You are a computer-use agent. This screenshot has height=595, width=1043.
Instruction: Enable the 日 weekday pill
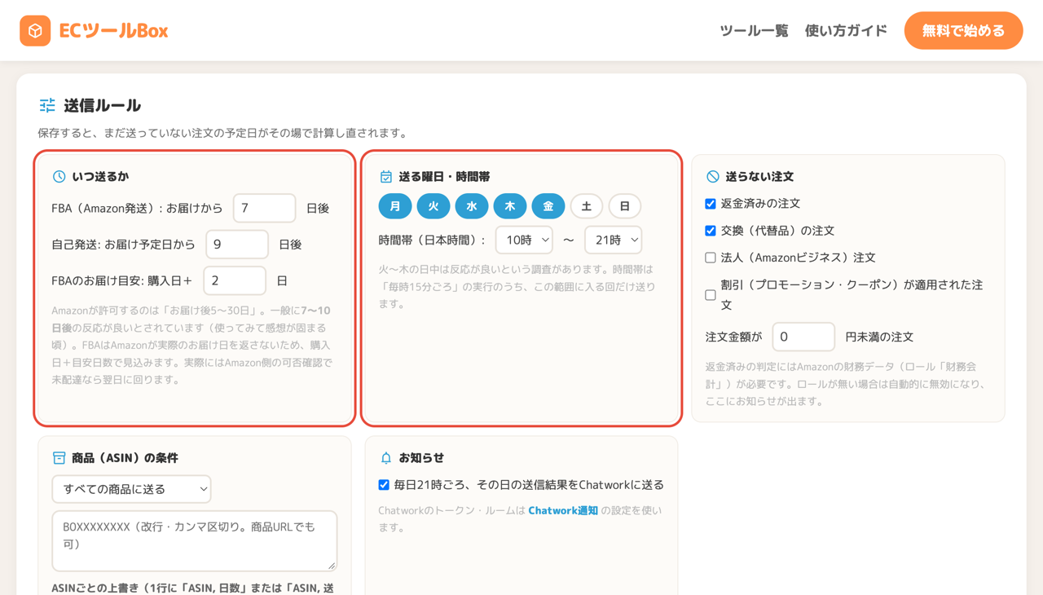coord(625,206)
